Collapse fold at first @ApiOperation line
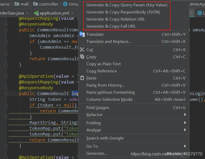This screenshot has height=159, width=205. coord(6,76)
